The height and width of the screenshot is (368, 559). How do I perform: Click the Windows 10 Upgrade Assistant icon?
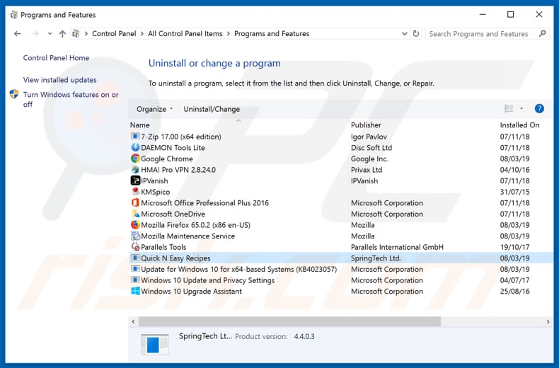(x=135, y=291)
